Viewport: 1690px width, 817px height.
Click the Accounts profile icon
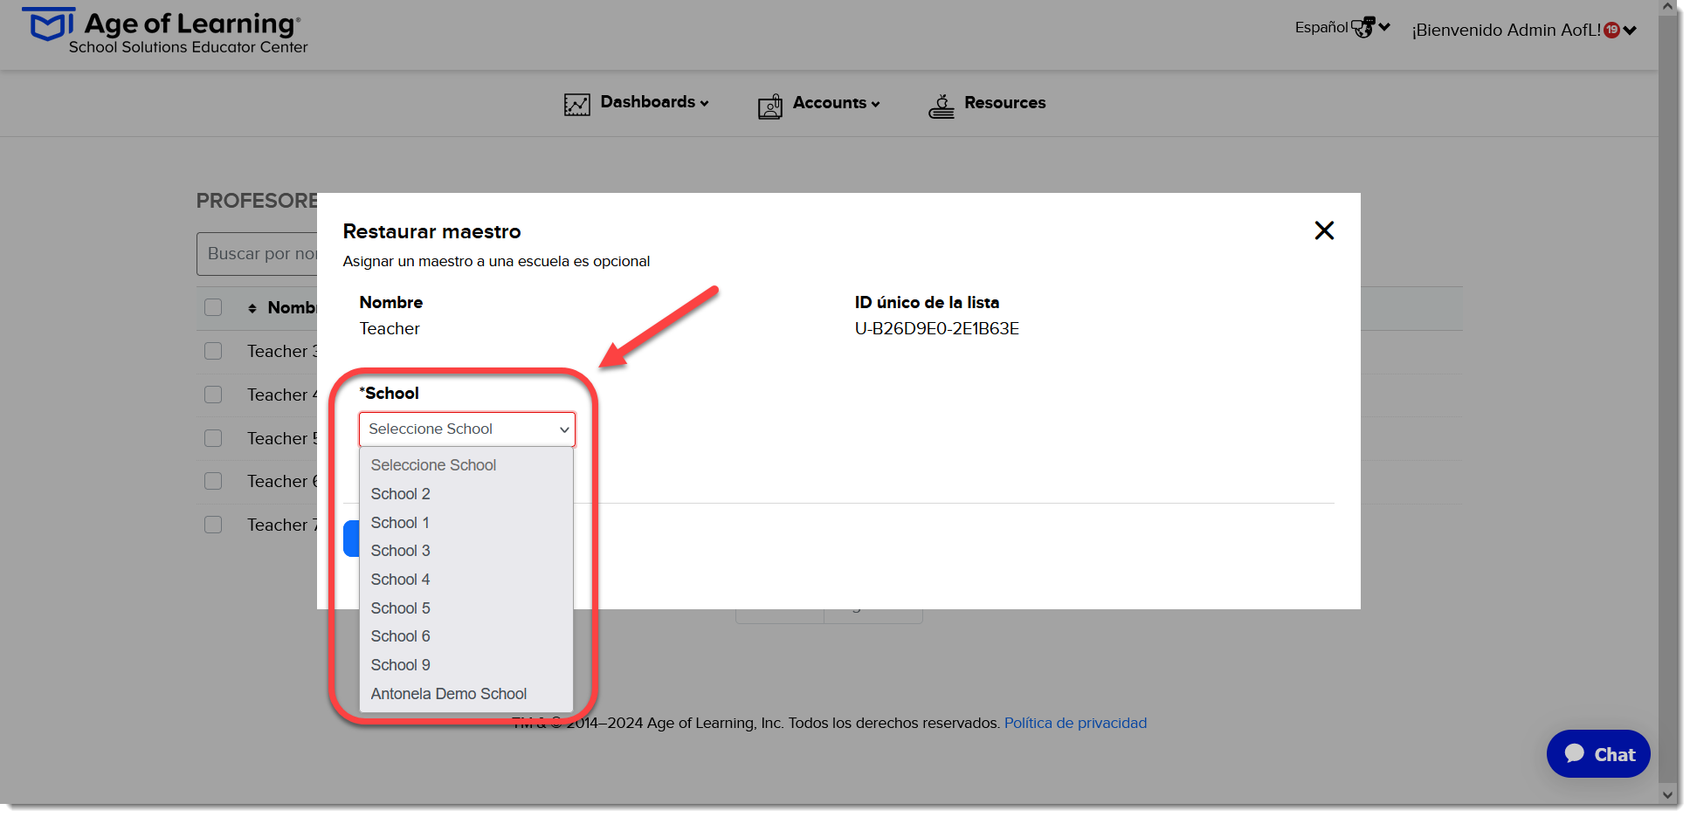coord(770,106)
